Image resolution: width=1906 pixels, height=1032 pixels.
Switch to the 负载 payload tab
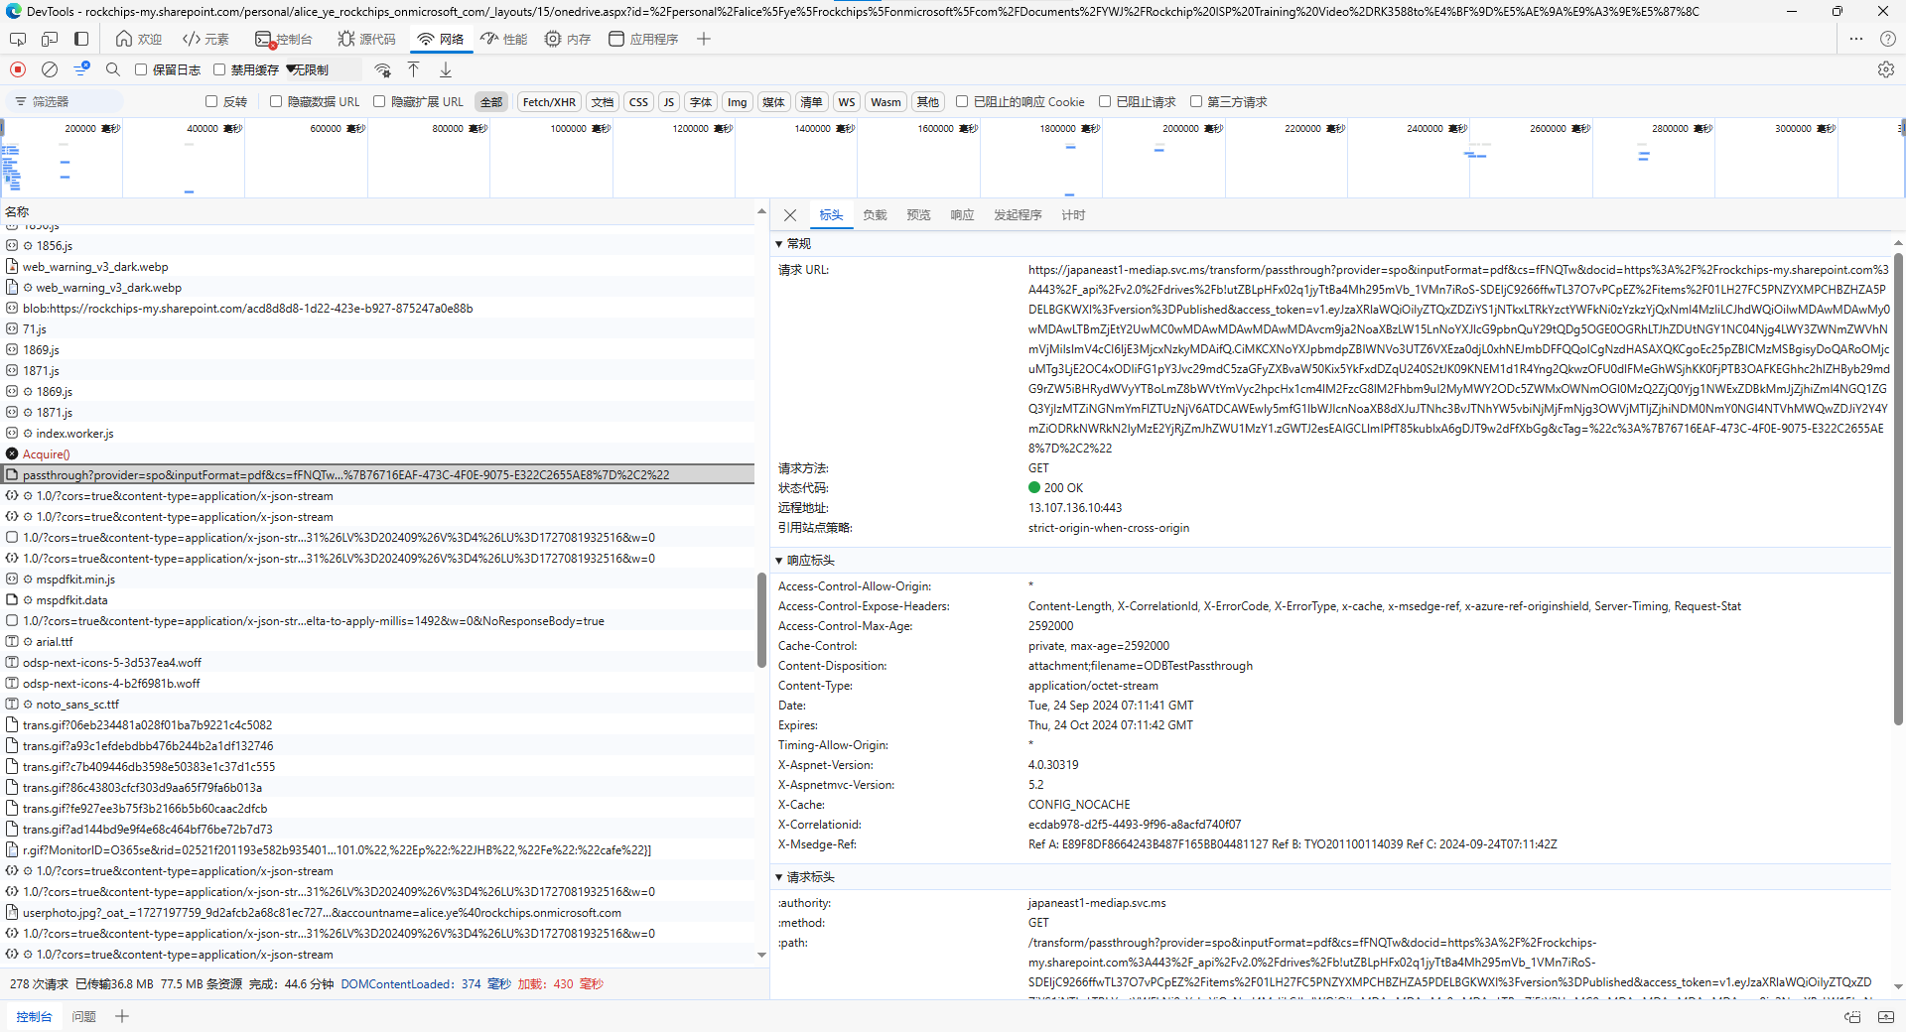click(x=875, y=215)
